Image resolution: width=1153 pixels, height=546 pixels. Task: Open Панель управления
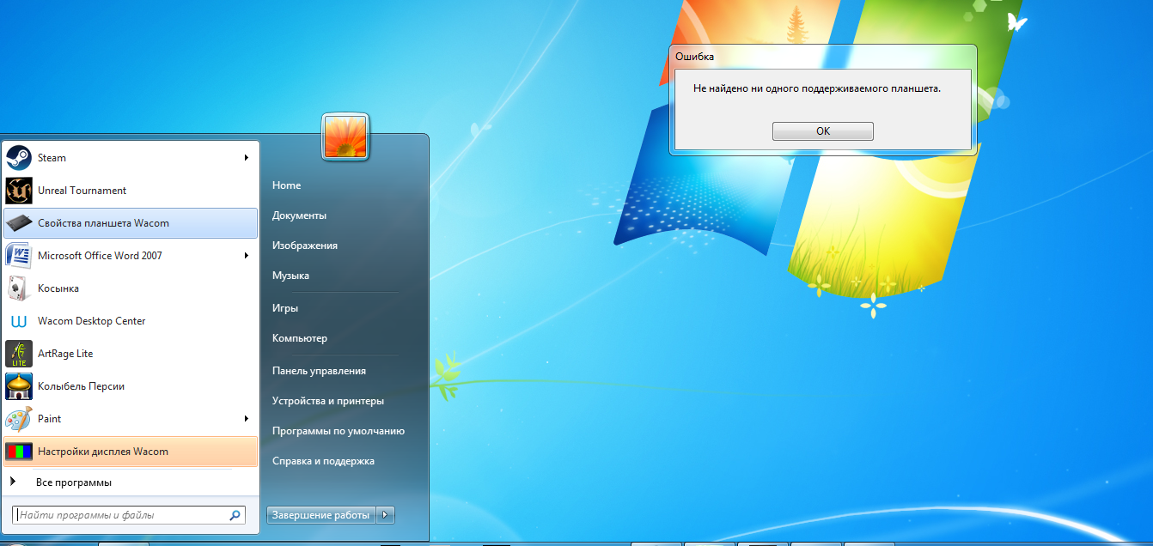pos(319,371)
